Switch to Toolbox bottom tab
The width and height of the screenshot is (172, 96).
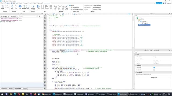pyautogui.click(x=11, y=89)
